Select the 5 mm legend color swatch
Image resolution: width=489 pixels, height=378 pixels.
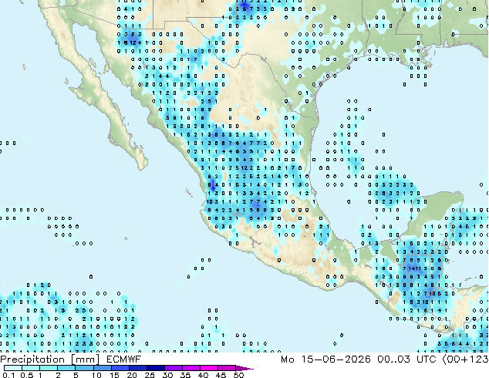pos(84,368)
